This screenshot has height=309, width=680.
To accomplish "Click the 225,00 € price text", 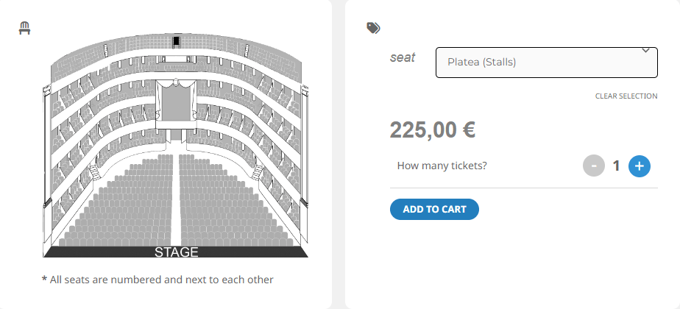I will [x=433, y=130].
